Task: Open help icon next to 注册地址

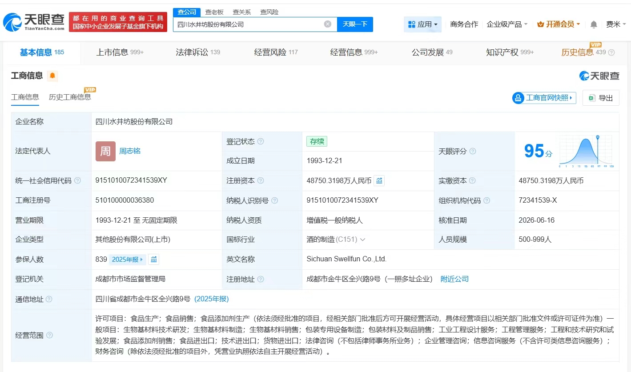Action: tap(261, 279)
